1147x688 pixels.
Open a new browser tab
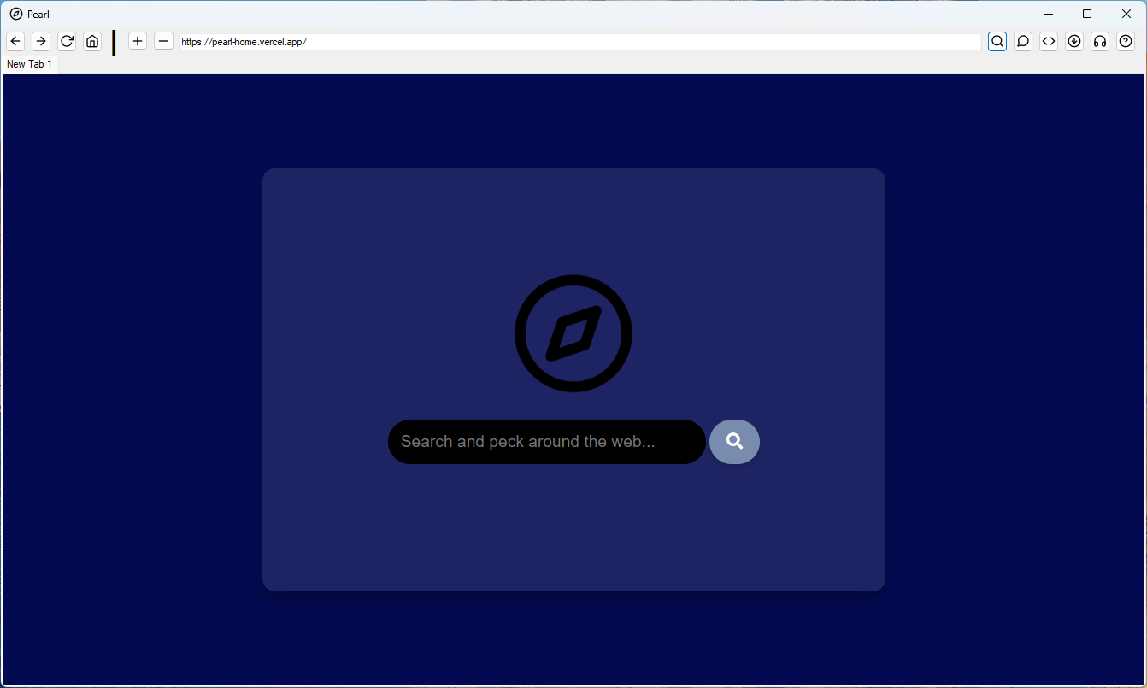[x=138, y=40]
